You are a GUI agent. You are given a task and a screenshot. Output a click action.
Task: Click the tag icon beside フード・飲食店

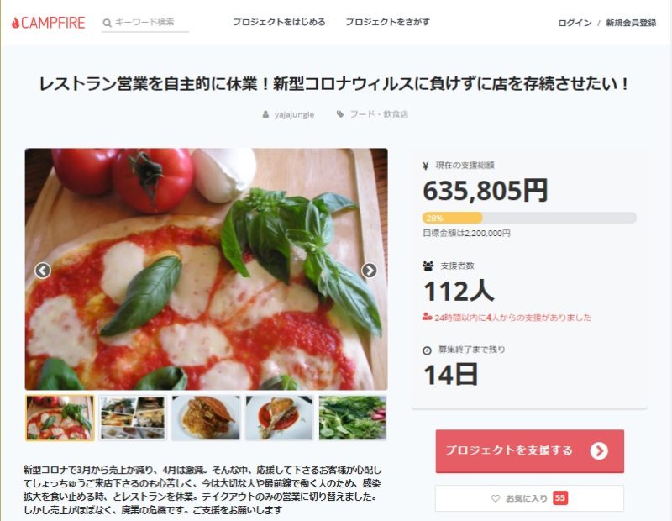[340, 114]
